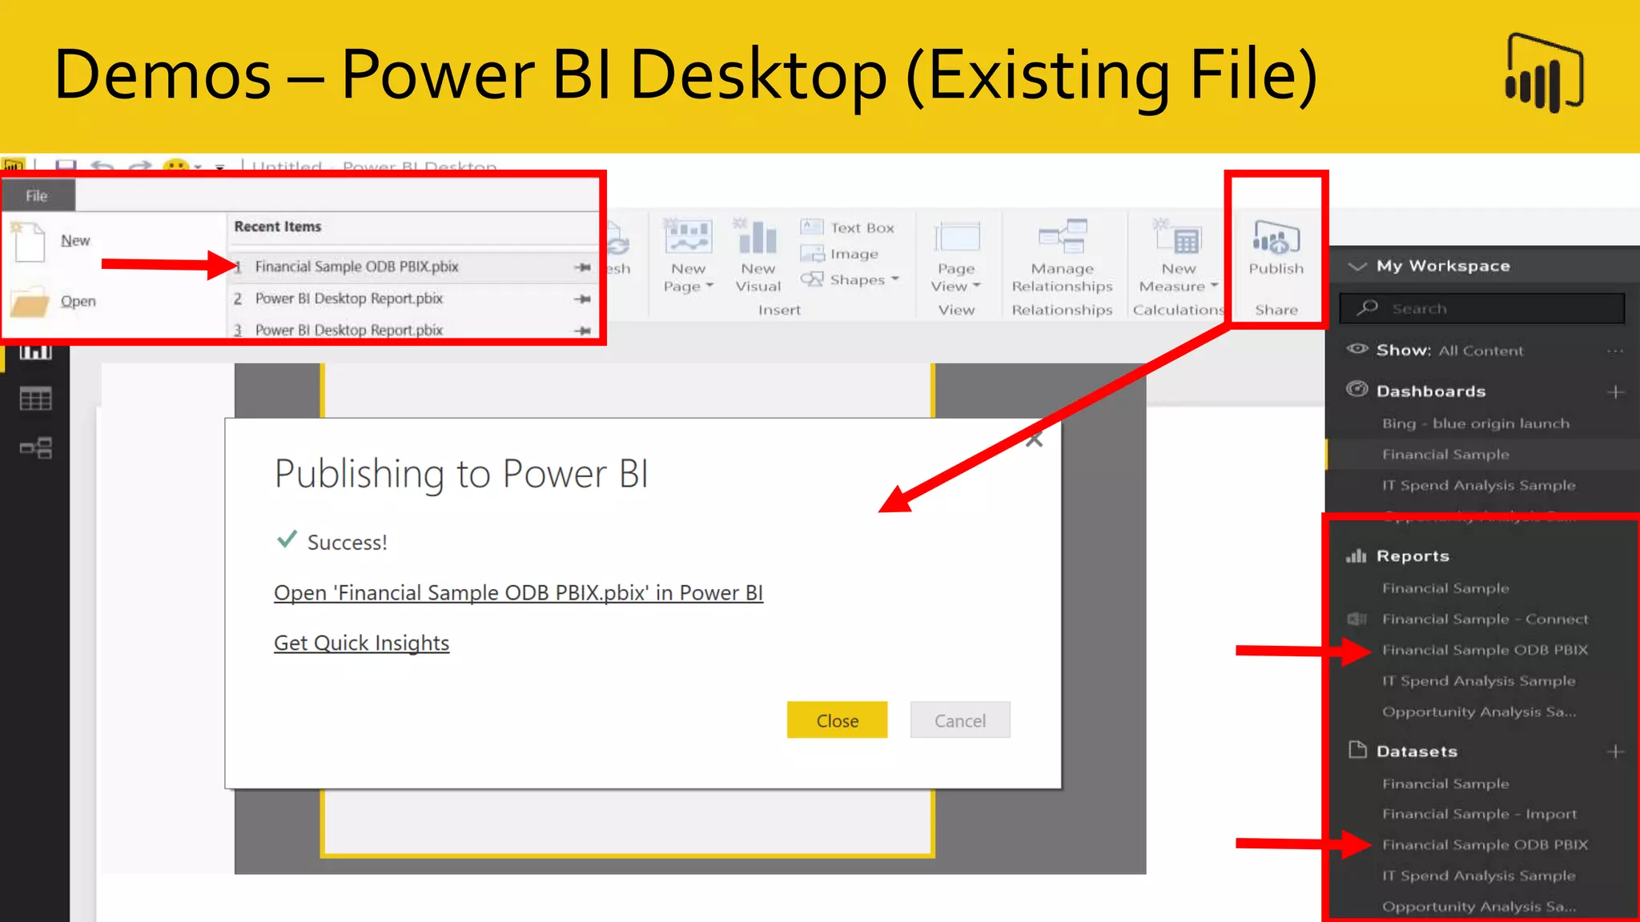Open the Financial Sample ODB PBIX report
This screenshot has width=1640, height=922.
[x=1485, y=651]
